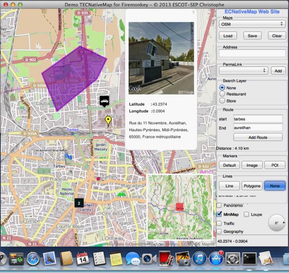Viewport: 289px width, 273px height.
Task: Add a Default marker
Action: (x=229, y=165)
